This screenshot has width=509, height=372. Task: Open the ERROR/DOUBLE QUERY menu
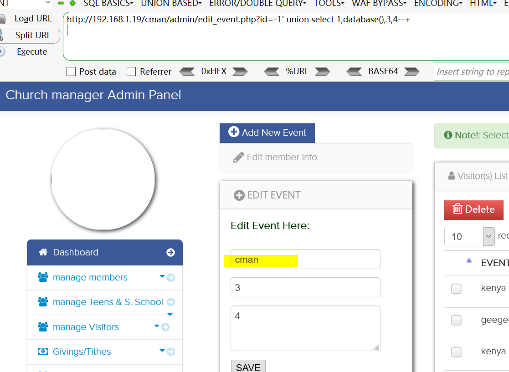[x=258, y=3]
